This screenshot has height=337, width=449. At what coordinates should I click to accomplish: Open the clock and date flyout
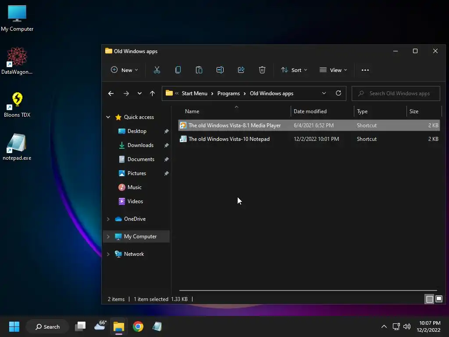(x=430, y=326)
